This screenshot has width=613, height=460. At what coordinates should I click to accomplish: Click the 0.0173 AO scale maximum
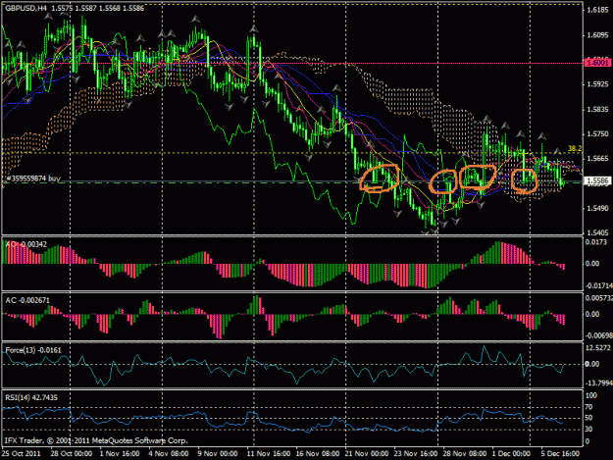click(x=595, y=242)
